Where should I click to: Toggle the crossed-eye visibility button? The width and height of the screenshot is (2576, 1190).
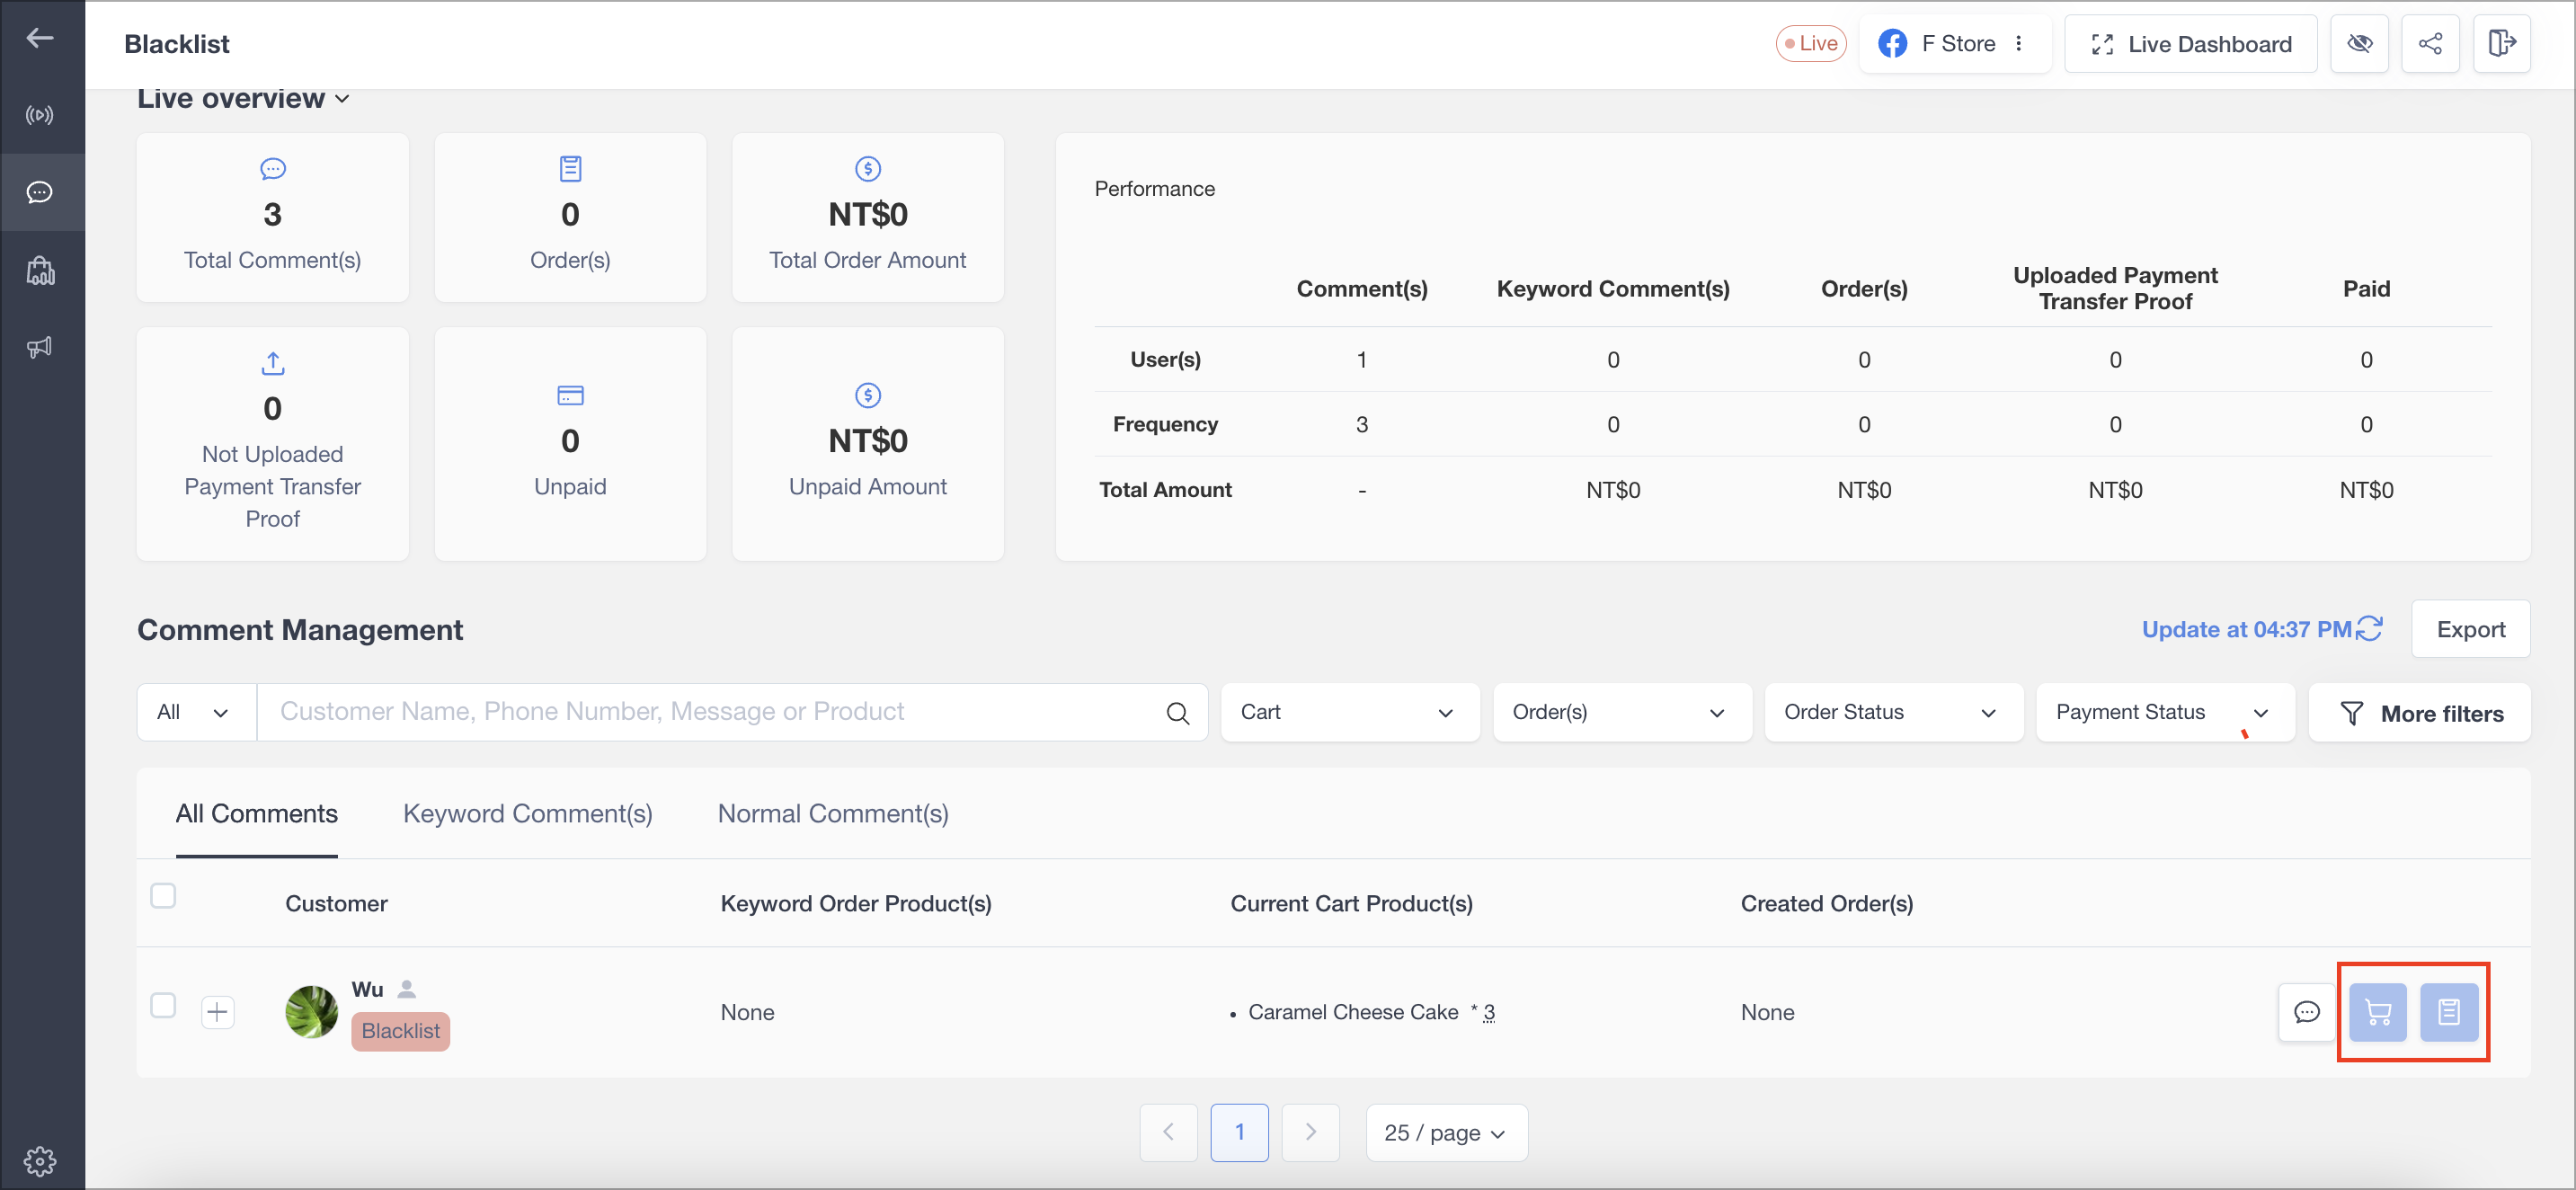pos(2359,44)
